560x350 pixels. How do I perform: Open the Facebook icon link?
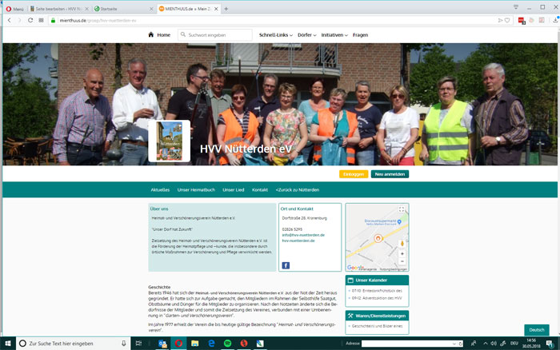tap(286, 265)
